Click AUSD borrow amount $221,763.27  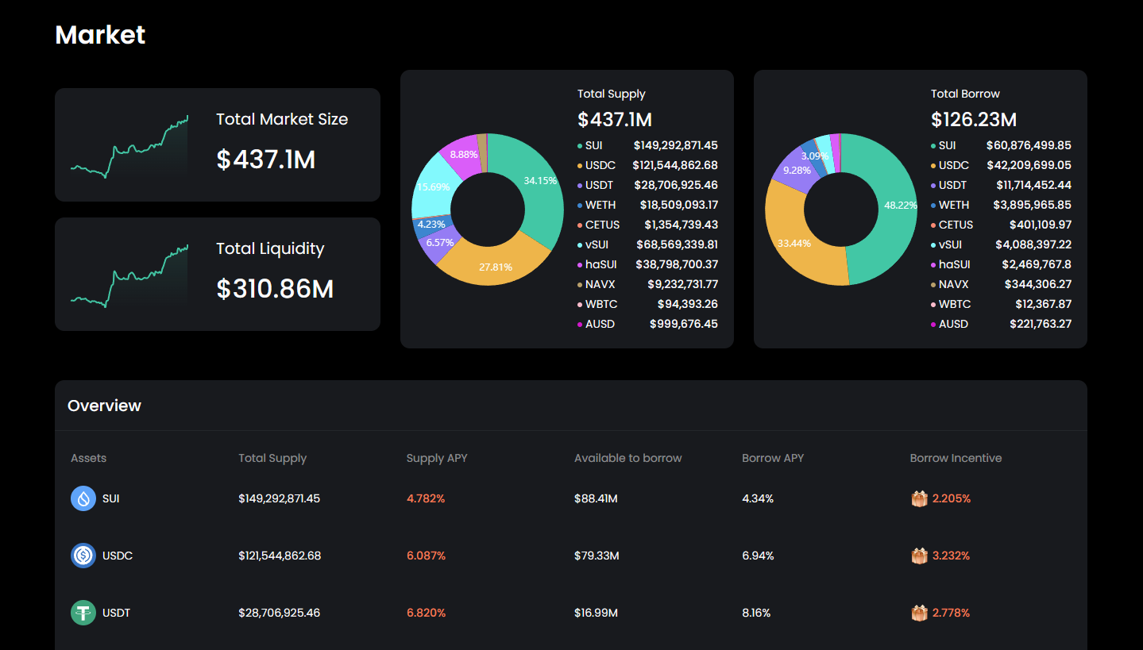[x=1041, y=324]
